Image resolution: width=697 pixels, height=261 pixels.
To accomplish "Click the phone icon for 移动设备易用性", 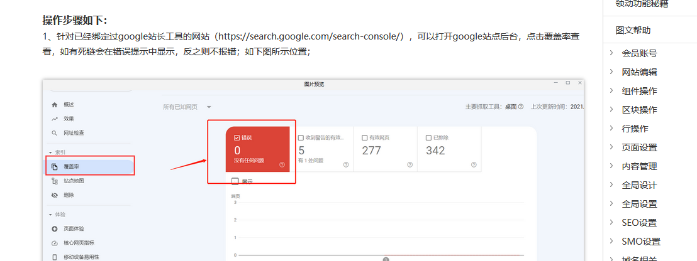I will 55,257.
